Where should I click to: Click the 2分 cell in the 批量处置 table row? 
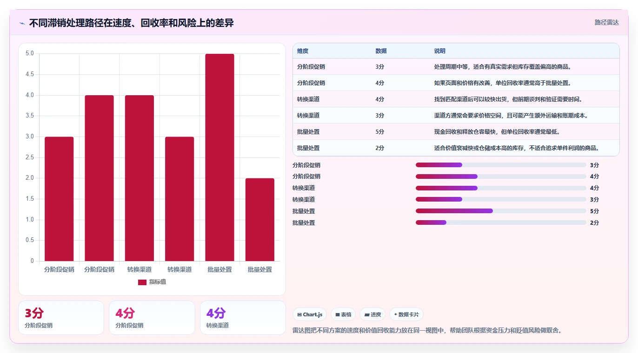click(380, 148)
